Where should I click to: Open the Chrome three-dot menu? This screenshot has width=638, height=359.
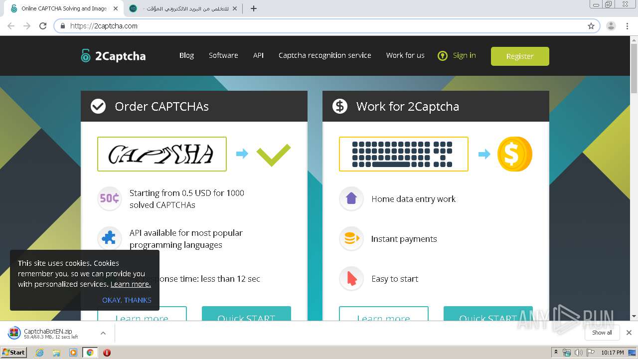(x=627, y=26)
